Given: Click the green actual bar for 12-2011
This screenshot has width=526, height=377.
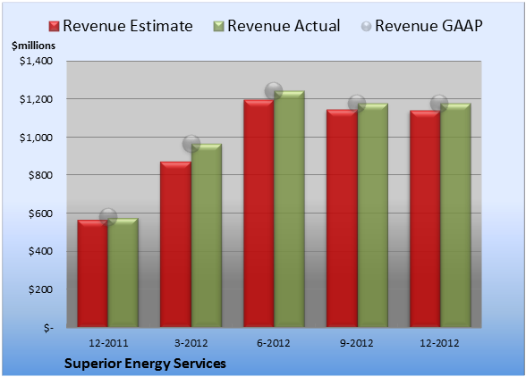Looking at the screenshot, I should pyautogui.click(x=123, y=272).
